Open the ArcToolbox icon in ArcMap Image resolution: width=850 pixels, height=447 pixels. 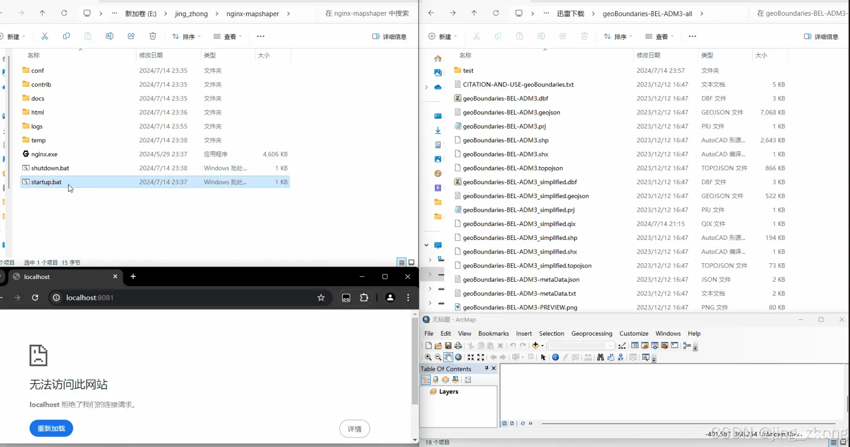pos(665,346)
